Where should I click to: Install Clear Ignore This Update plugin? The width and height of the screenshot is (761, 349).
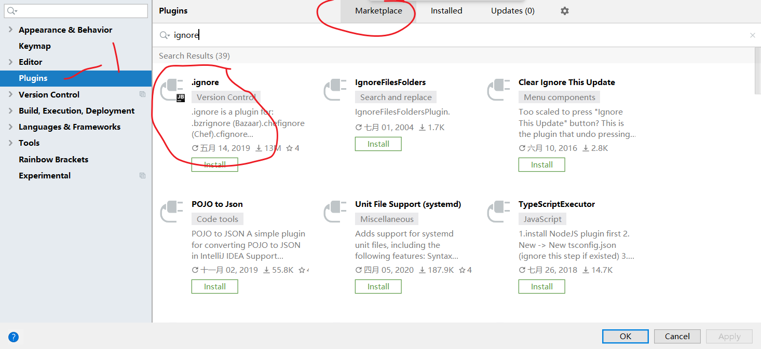point(542,165)
